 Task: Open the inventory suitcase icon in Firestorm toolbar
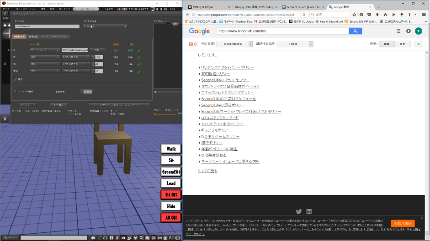point(165,238)
